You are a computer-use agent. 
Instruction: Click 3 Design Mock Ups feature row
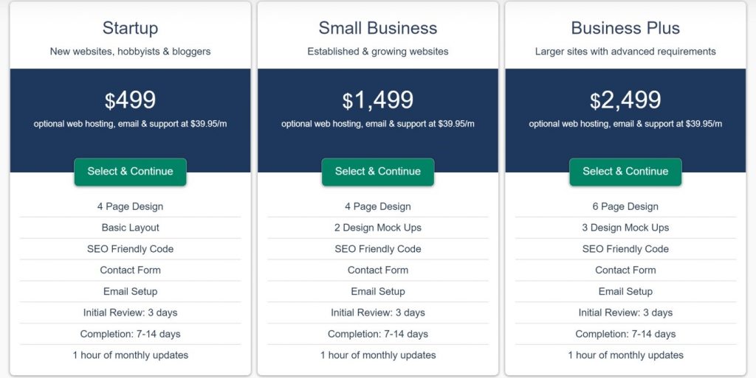coord(625,228)
